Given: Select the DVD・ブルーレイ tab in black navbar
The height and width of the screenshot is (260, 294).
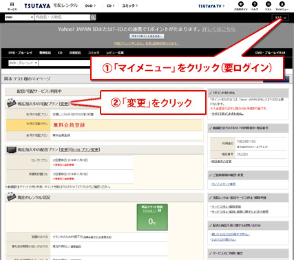Looking at the screenshot, I should pos(21,53).
